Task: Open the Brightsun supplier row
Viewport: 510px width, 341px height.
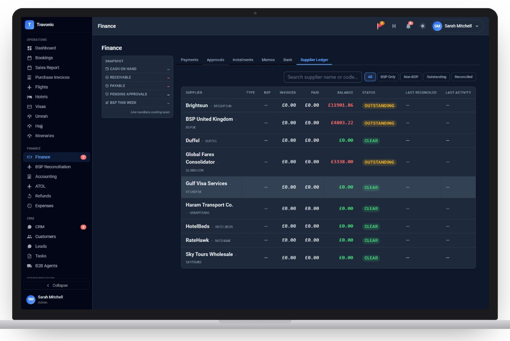Action: click(x=328, y=105)
